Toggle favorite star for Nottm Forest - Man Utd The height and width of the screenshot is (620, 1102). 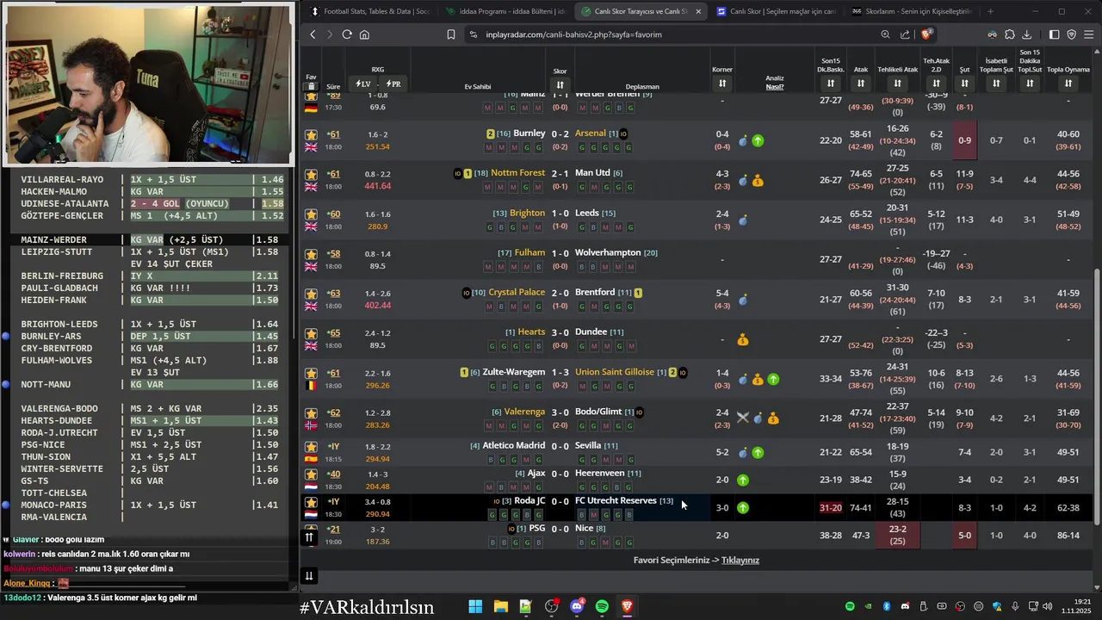pyautogui.click(x=311, y=174)
